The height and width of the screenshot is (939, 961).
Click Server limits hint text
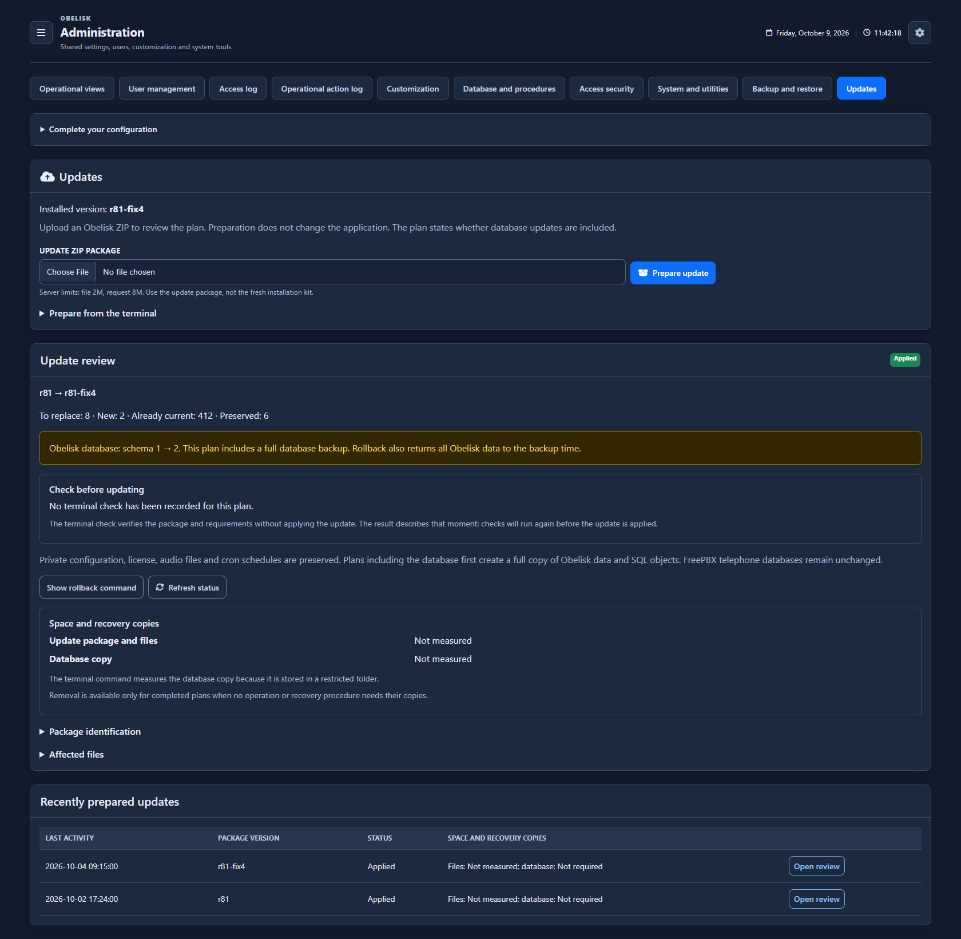(x=176, y=292)
